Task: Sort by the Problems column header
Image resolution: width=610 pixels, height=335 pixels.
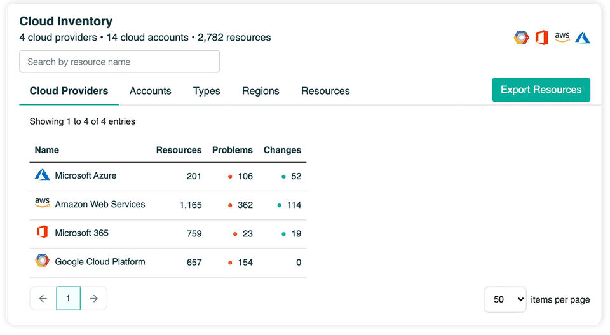Action: tap(232, 150)
